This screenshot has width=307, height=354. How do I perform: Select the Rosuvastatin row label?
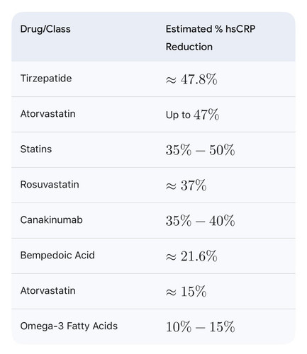click(50, 185)
